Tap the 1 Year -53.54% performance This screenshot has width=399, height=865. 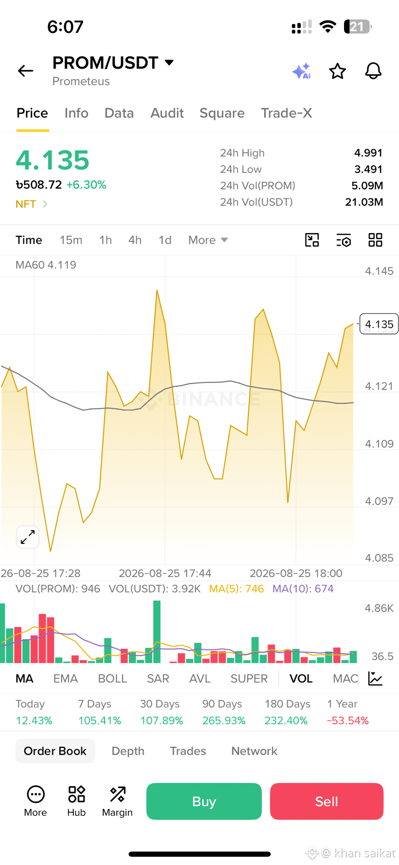pos(348,712)
